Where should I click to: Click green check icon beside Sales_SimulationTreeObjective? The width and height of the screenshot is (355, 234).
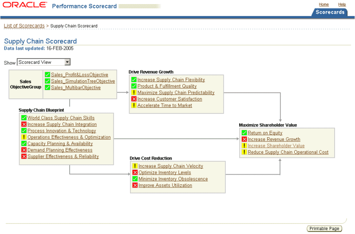47,81
